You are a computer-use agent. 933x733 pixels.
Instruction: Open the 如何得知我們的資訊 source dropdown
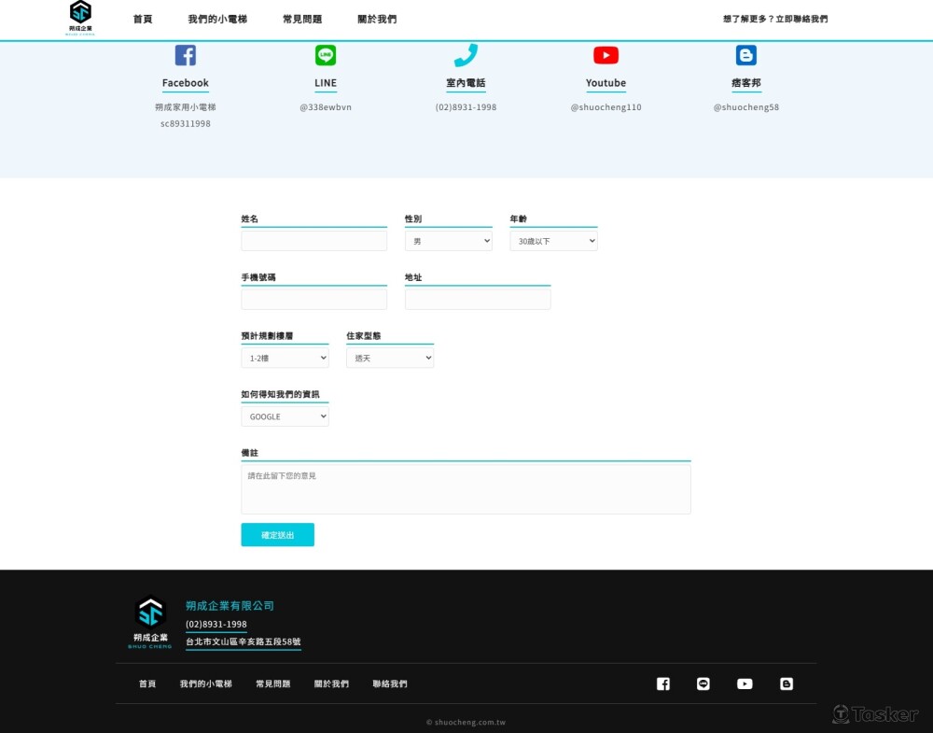tap(285, 416)
